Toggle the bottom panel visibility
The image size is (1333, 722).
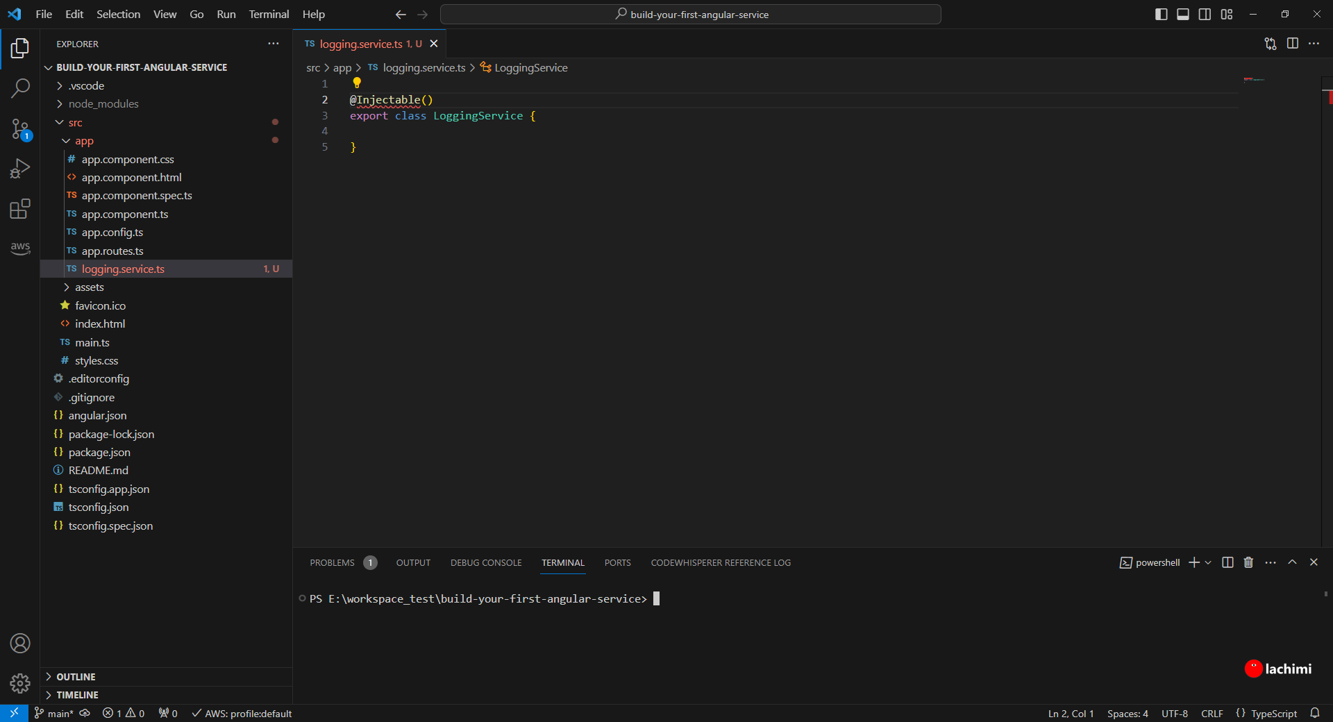click(x=1182, y=14)
